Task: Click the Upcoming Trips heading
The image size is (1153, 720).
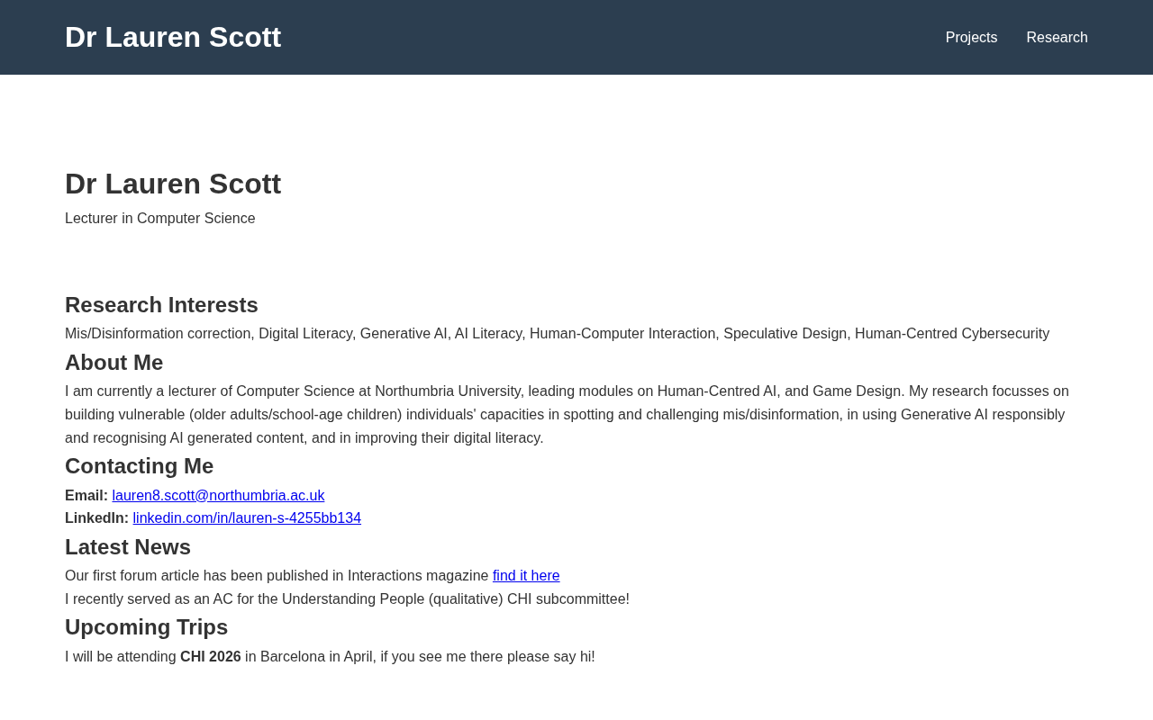Action: (x=147, y=627)
